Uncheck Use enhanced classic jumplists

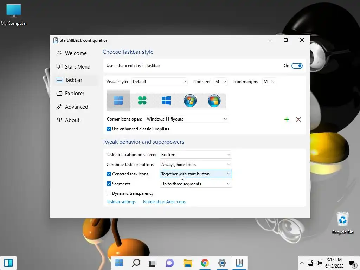click(109, 129)
